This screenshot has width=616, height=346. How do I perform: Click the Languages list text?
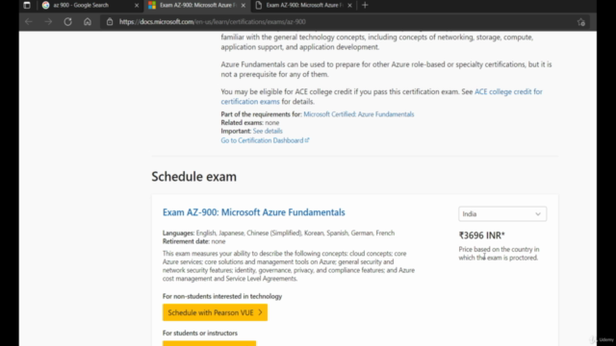click(x=278, y=233)
